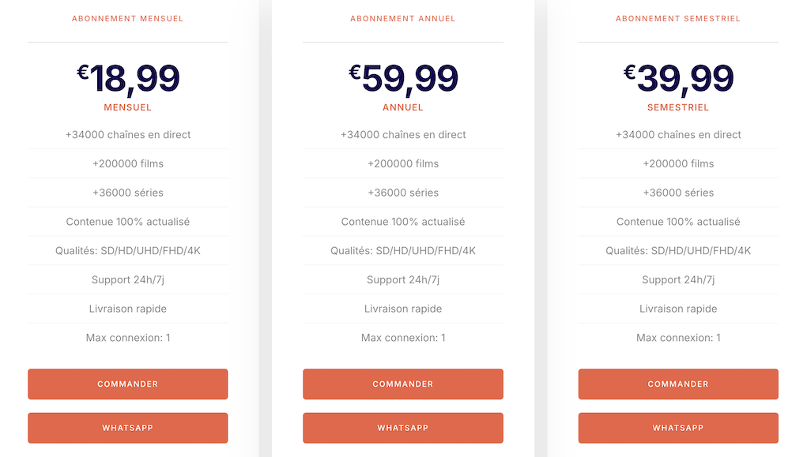Click '+200000 films' in annual plan
This screenshot has height=457, width=807.
pos(402,164)
